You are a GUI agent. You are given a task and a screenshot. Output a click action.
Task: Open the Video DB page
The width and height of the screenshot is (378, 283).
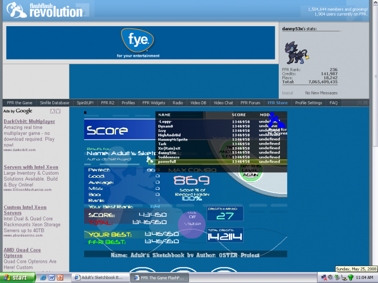click(199, 103)
